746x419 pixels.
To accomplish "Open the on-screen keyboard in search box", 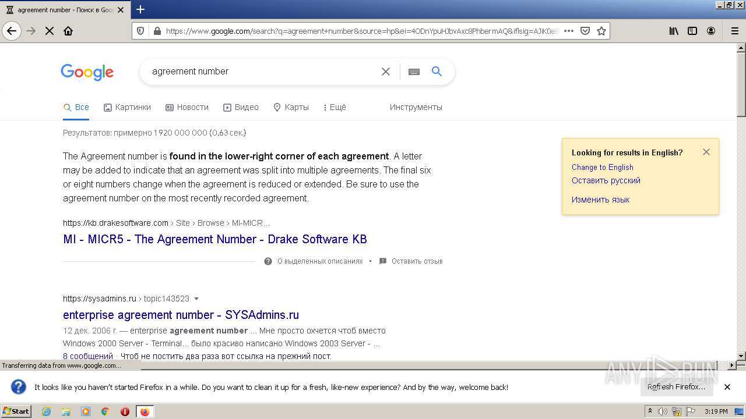I will point(414,72).
